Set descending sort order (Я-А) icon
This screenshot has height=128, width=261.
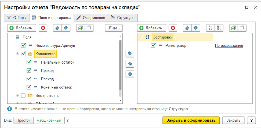tap(219, 28)
